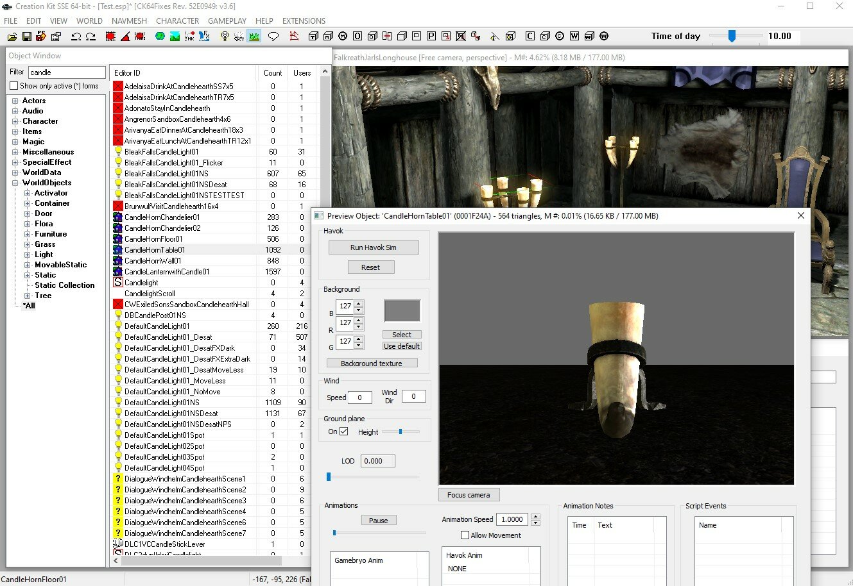The height and width of the screenshot is (586, 853).
Task: Toggle the Snap to Grid icon
Action: pos(110,37)
